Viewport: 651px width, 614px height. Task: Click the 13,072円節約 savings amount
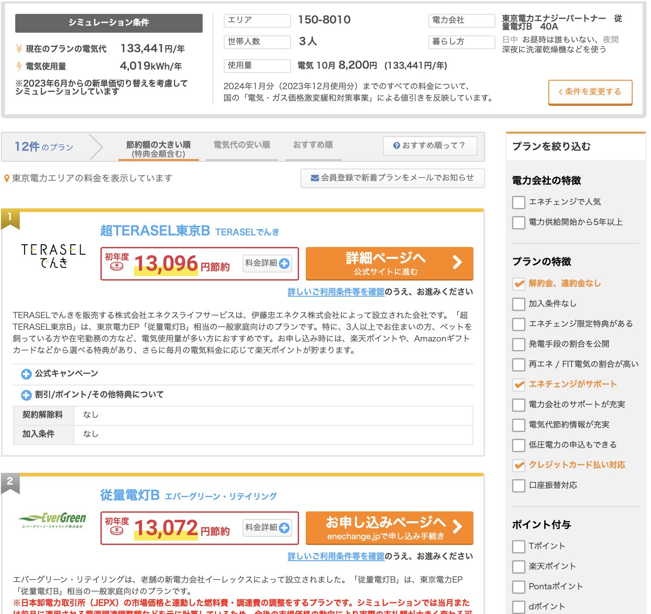[x=182, y=528]
